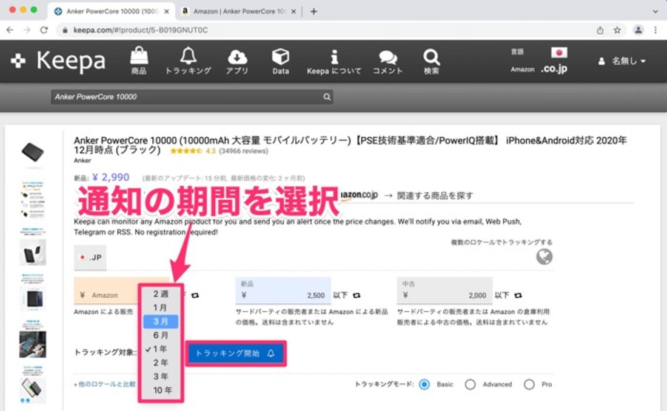The image size is (667, 411).
Task: Click the トラッキング開始 button
Action: [236, 353]
